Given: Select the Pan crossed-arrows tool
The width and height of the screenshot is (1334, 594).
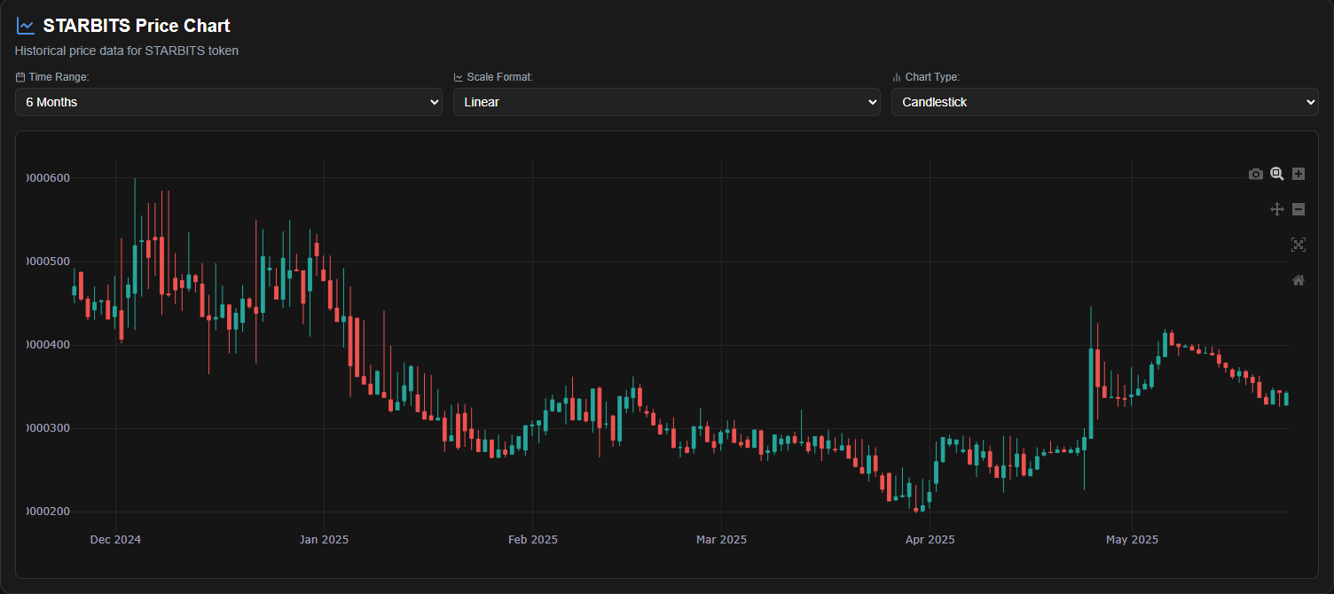Looking at the screenshot, I should pyautogui.click(x=1277, y=209).
